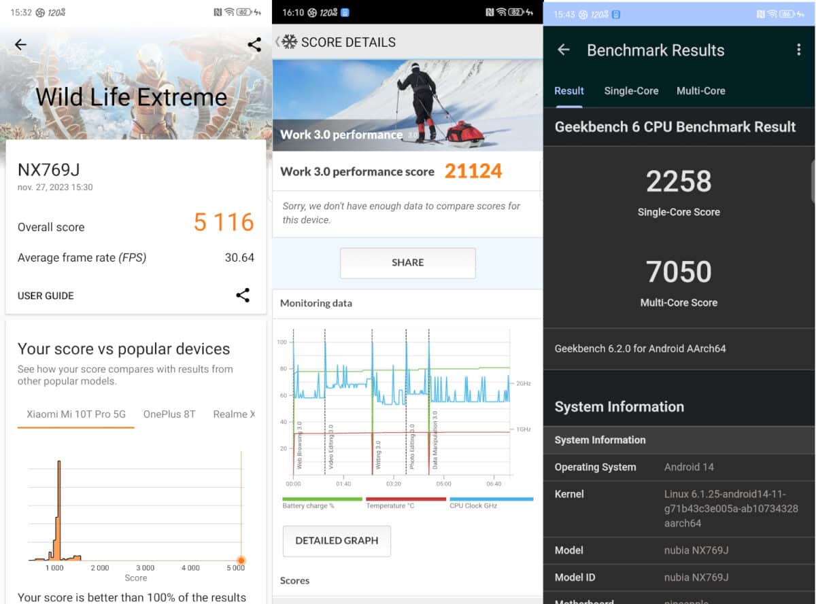
Task: Tap Wi-Fi icon in PCMark status bar
Action: (501, 12)
